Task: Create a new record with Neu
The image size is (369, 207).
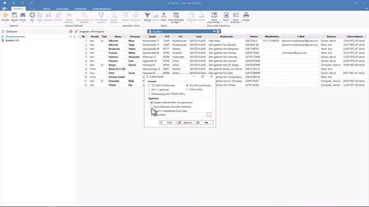Action: pyautogui.click(x=32, y=17)
